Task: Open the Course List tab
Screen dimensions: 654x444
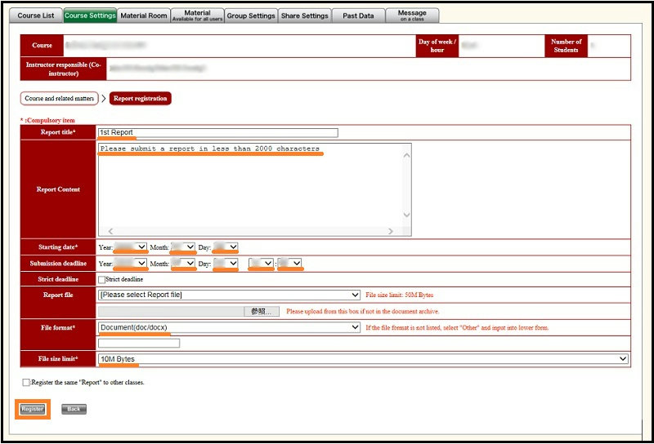Action: click(36, 16)
